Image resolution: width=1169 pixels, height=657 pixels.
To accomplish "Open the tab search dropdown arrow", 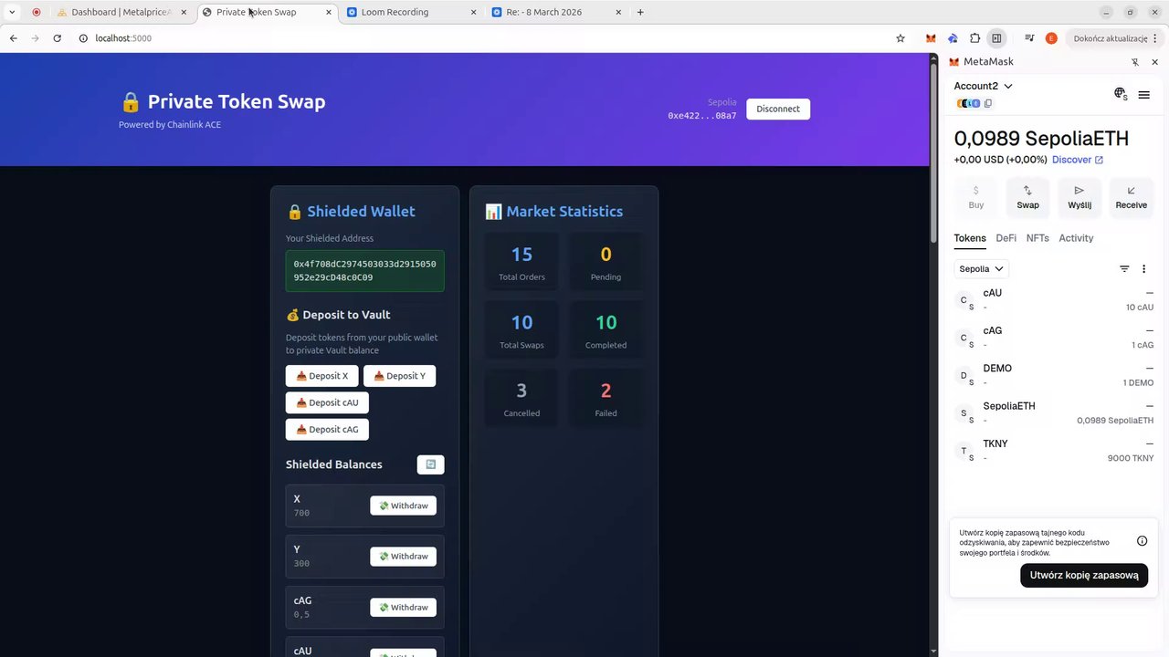I will click(x=12, y=12).
